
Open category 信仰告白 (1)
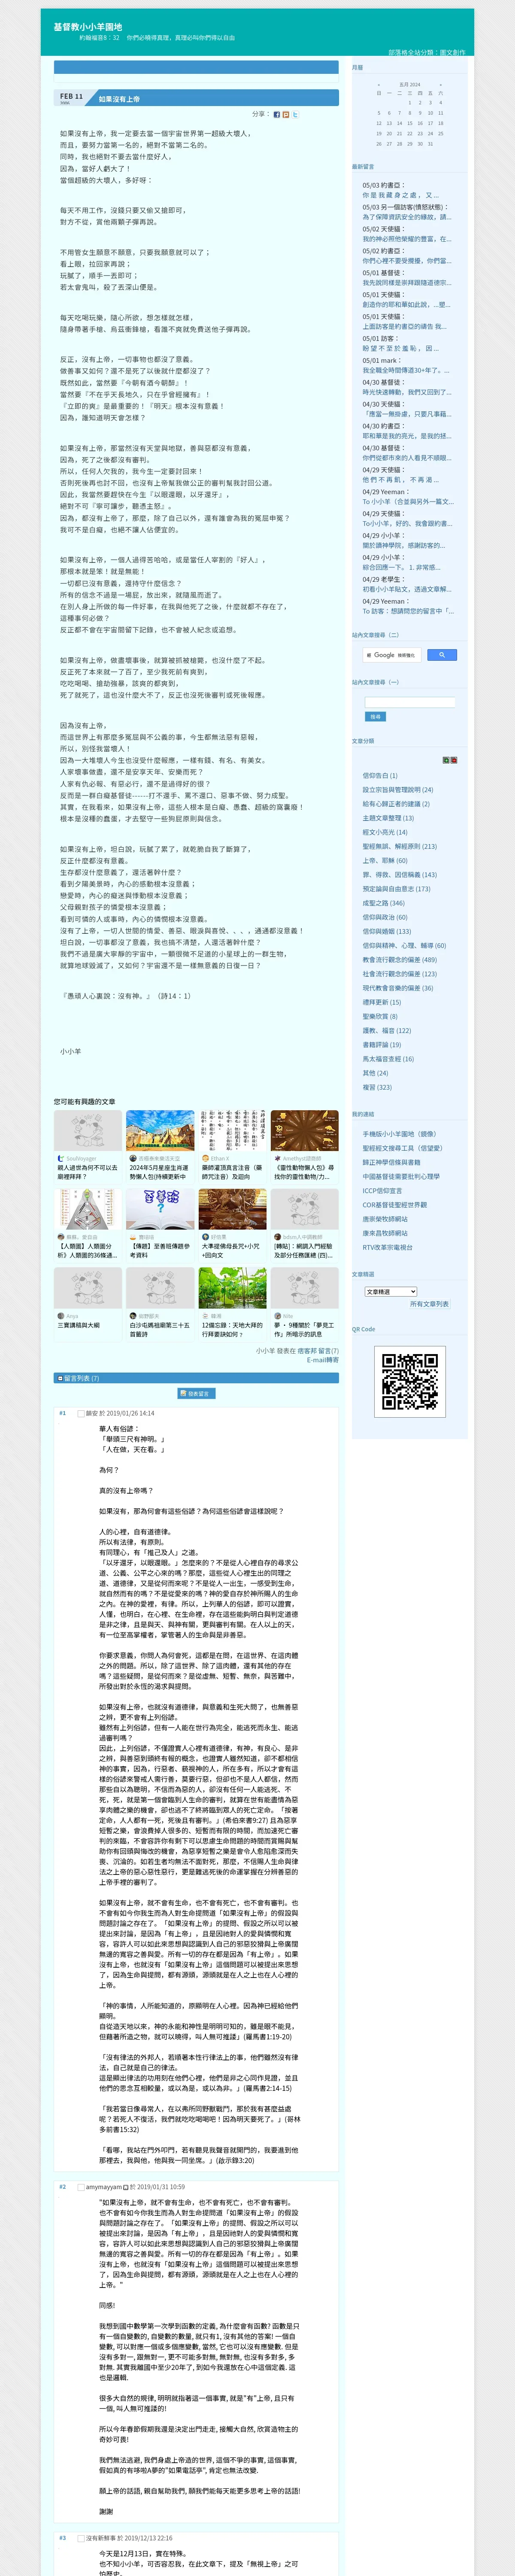point(380,775)
